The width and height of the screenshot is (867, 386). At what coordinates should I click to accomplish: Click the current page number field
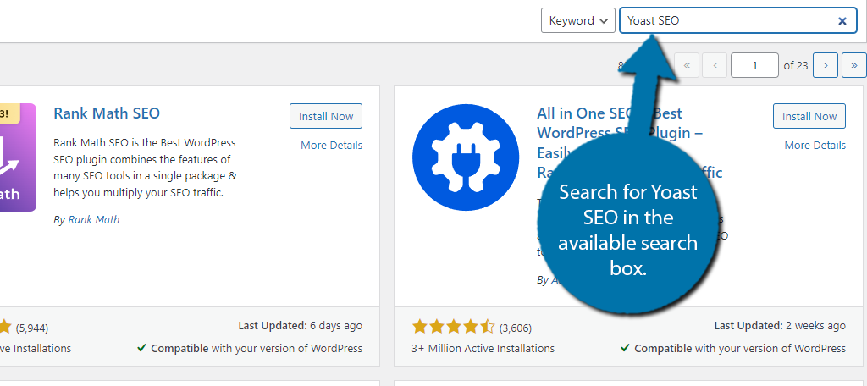click(754, 65)
